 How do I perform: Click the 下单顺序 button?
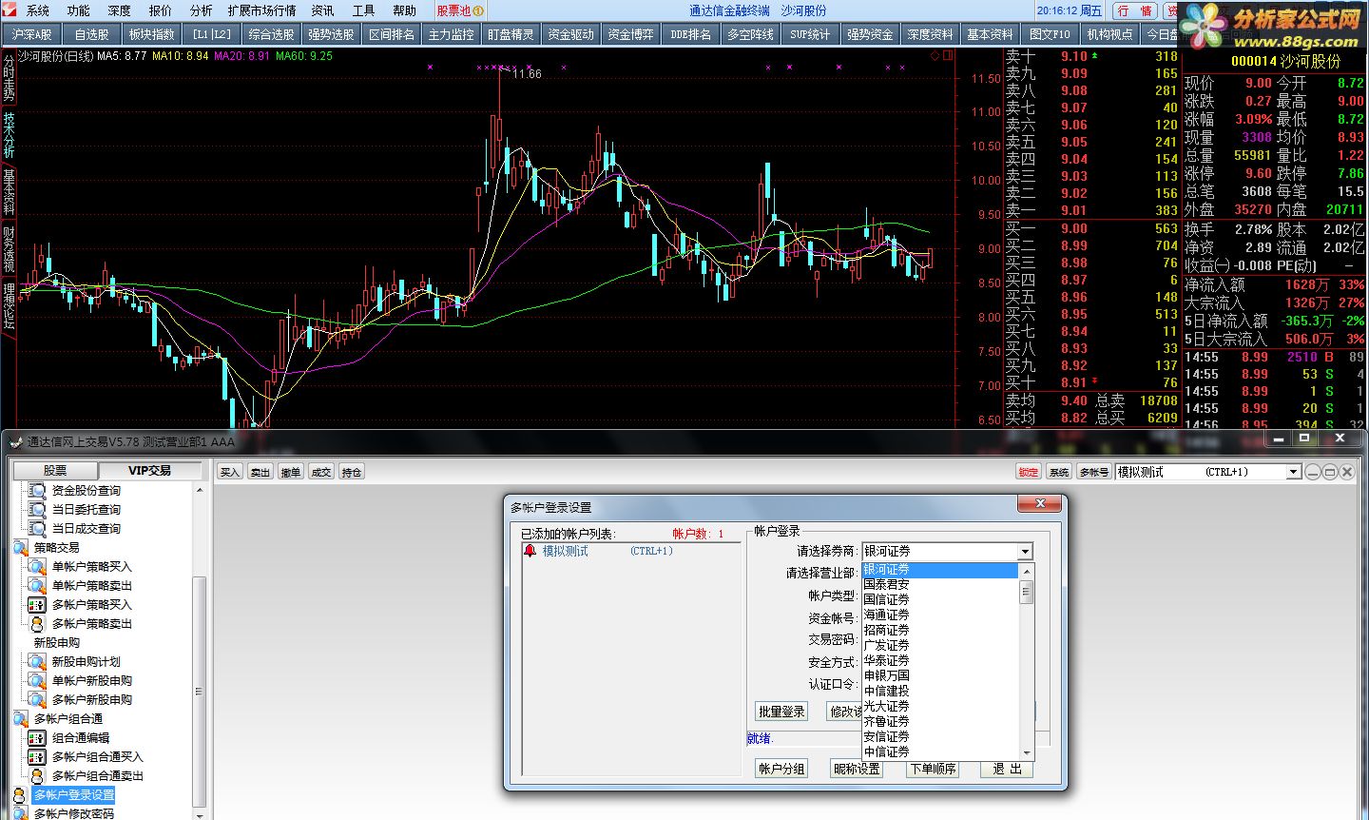click(933, 769)
